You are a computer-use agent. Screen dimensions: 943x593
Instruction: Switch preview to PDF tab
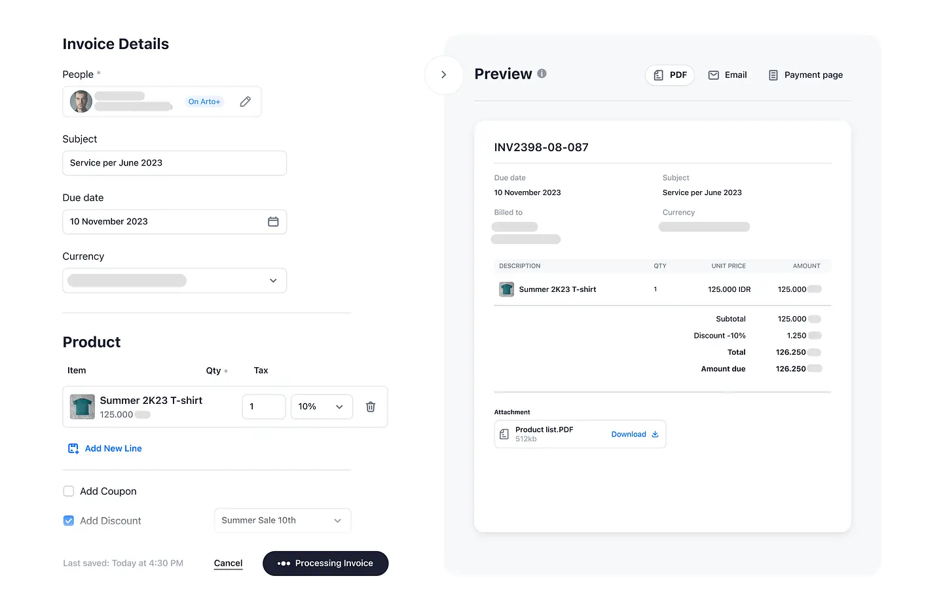tap(670, 75)
